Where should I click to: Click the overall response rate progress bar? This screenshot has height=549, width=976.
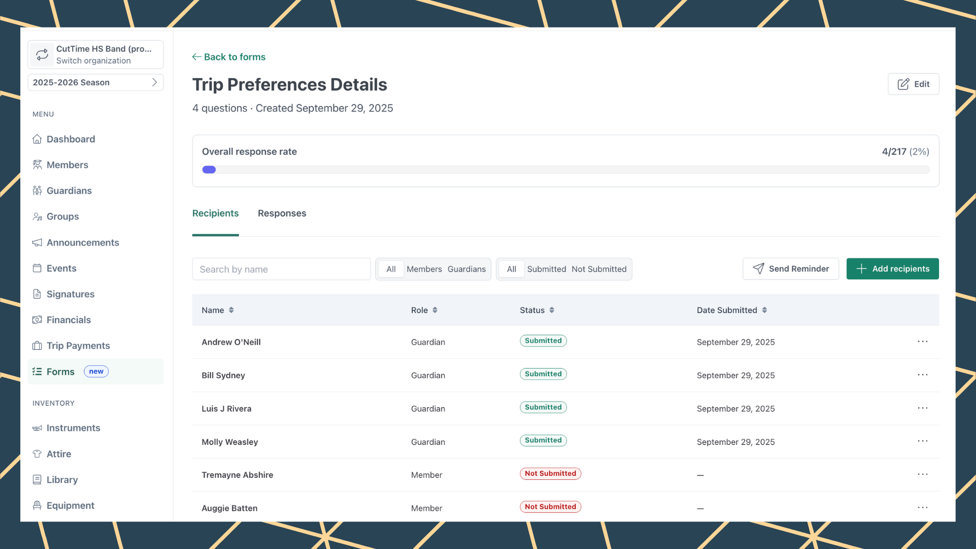565,170
